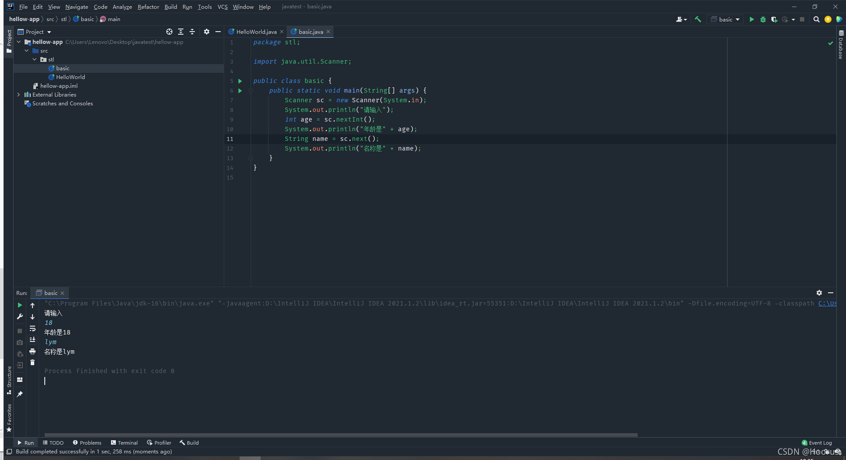The height and width of the screenshot is (460, 846).
Task: Collapse the stl package node
Action: click(x=35, y=60)
